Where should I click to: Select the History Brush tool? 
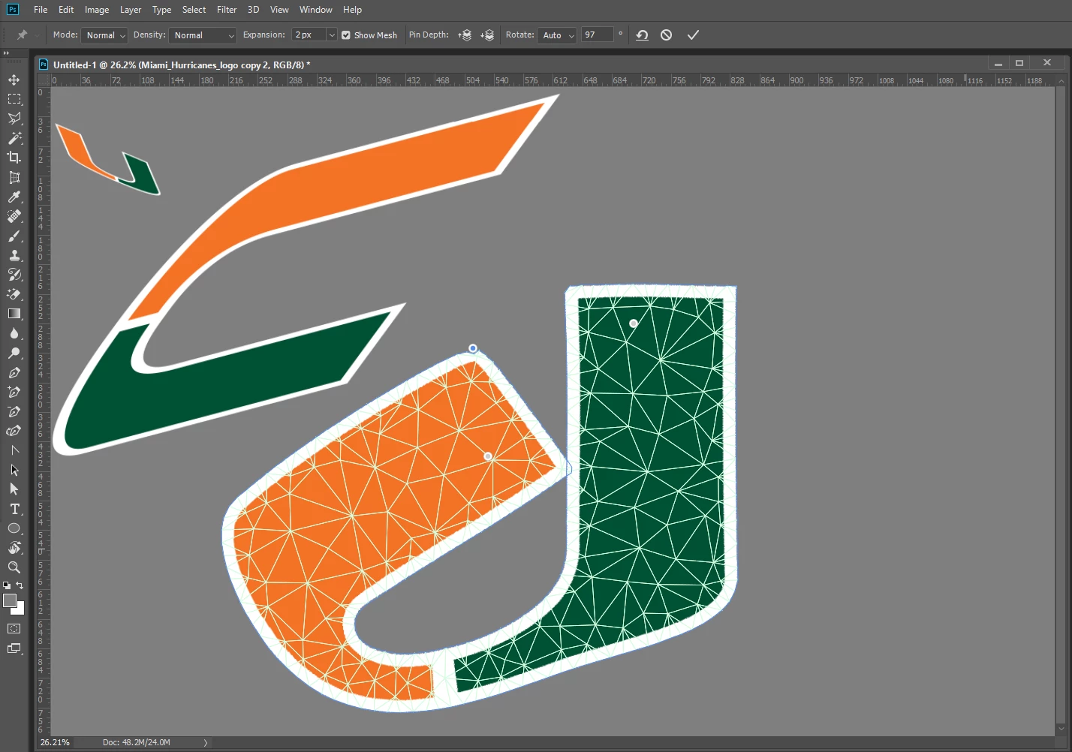[14, 275]
